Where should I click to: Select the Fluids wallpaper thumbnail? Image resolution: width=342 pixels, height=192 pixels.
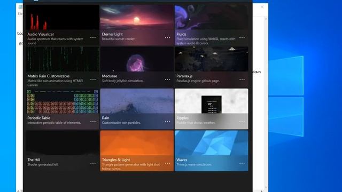pyautogui.click(x=212, y=18)
